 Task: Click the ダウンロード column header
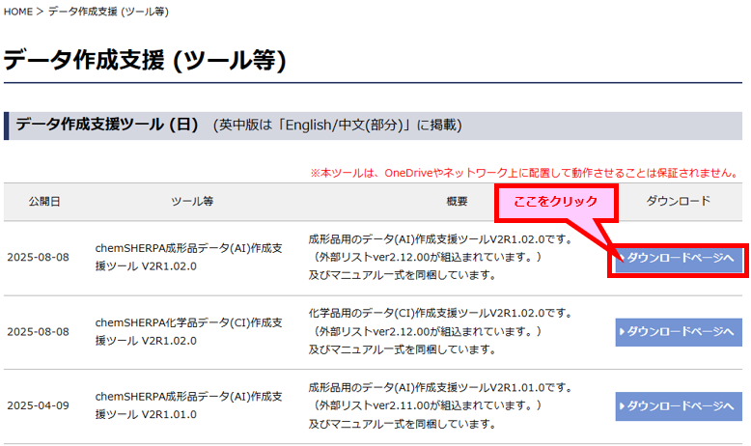pyautogui.click(x=679, y=201)
